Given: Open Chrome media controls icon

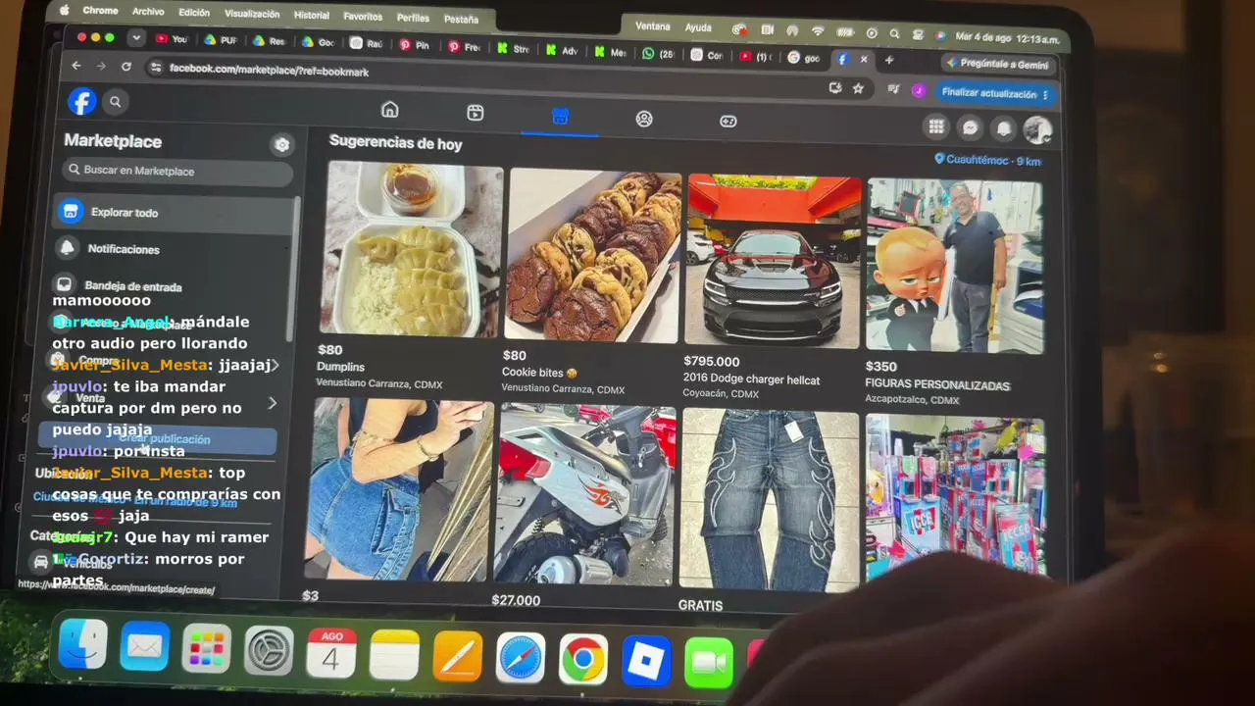Looking at the screenshot, I should click(x=893, y=89).
